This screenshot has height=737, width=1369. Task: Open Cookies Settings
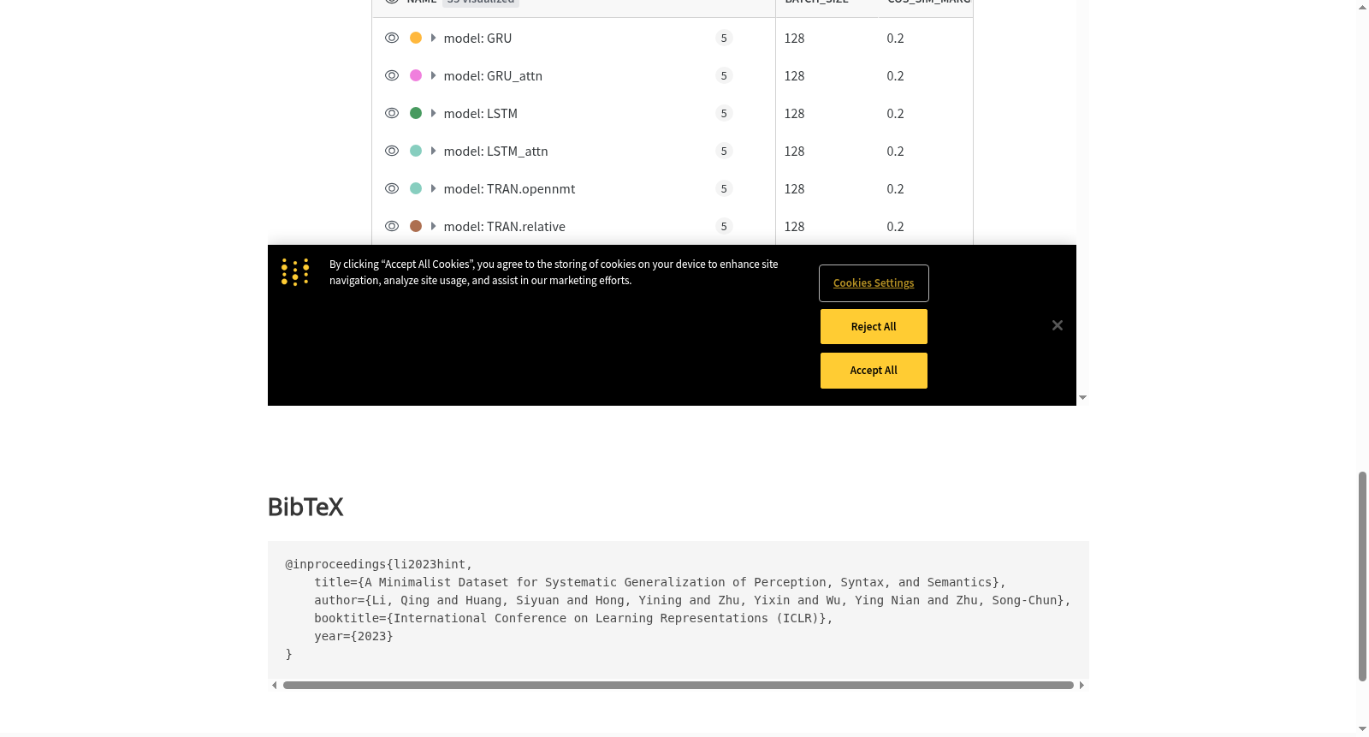coord(874,283)
